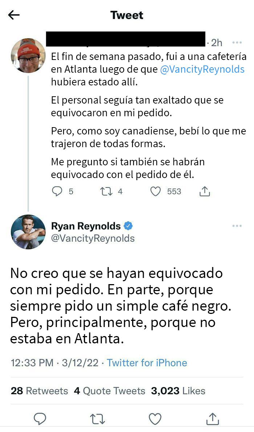
Task: View the 4 Quote Tweets
Action: coord(110,391)
